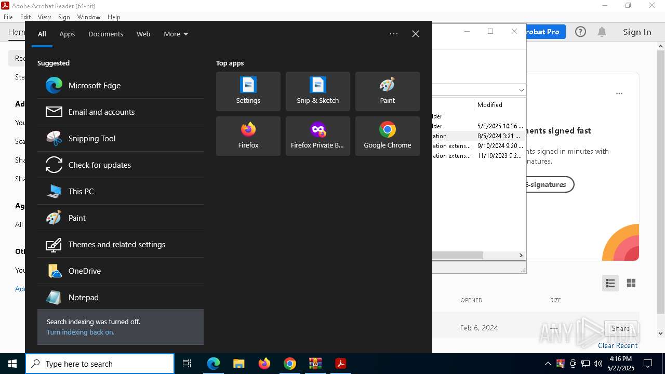Open notification center icon
Image resolution: width=665 pixels, height=374 pixels.
pyautogui.click(x=648, y=364)
